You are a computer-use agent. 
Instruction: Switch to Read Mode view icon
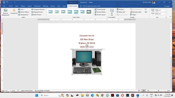[139, 91]
